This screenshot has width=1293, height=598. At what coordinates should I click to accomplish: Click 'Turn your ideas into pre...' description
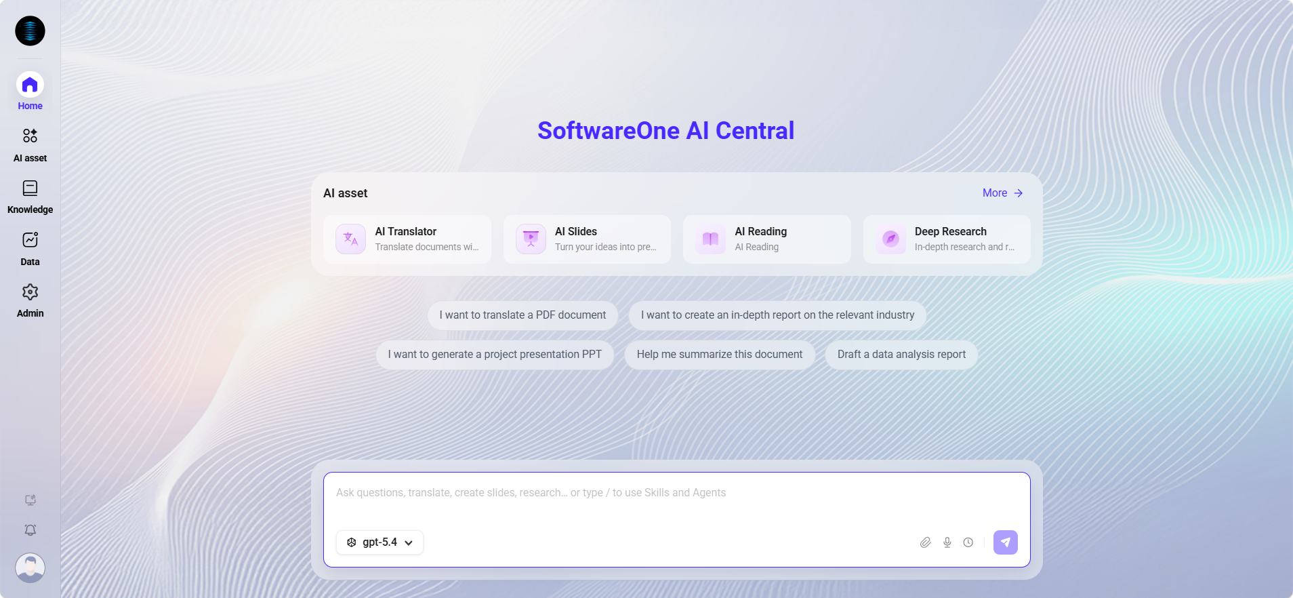[x=606, y=247]
